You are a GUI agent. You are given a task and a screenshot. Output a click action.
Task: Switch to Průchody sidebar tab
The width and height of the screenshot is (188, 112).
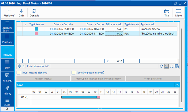(x=7, y=39)
